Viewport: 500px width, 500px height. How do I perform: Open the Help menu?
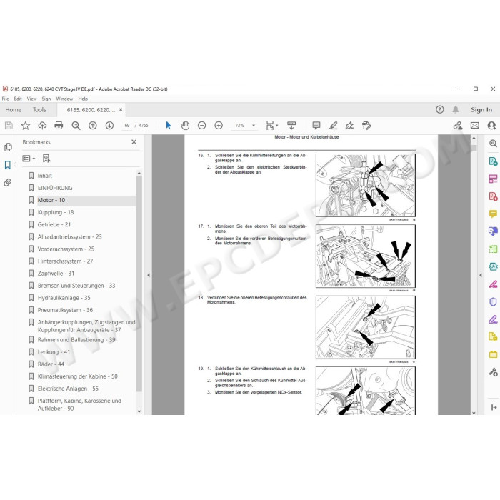pos(83,99)
